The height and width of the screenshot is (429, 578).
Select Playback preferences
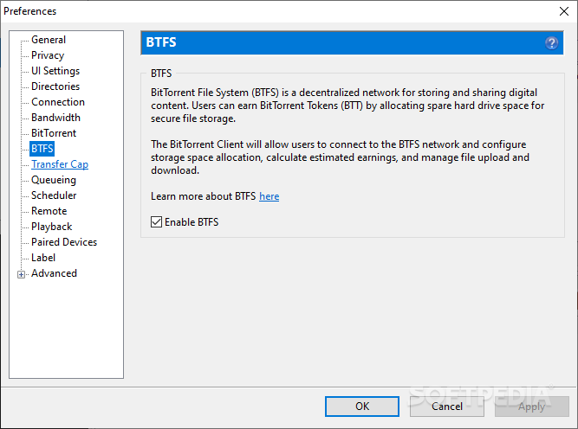(52, 227)
